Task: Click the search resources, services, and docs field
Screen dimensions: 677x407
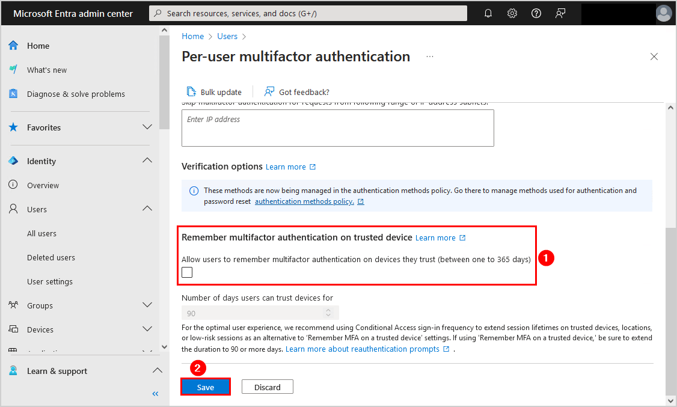Action: [308, 13]
